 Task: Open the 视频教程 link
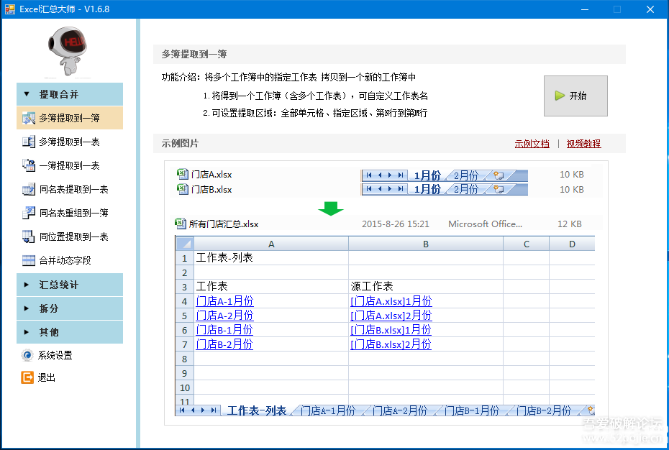583,144
